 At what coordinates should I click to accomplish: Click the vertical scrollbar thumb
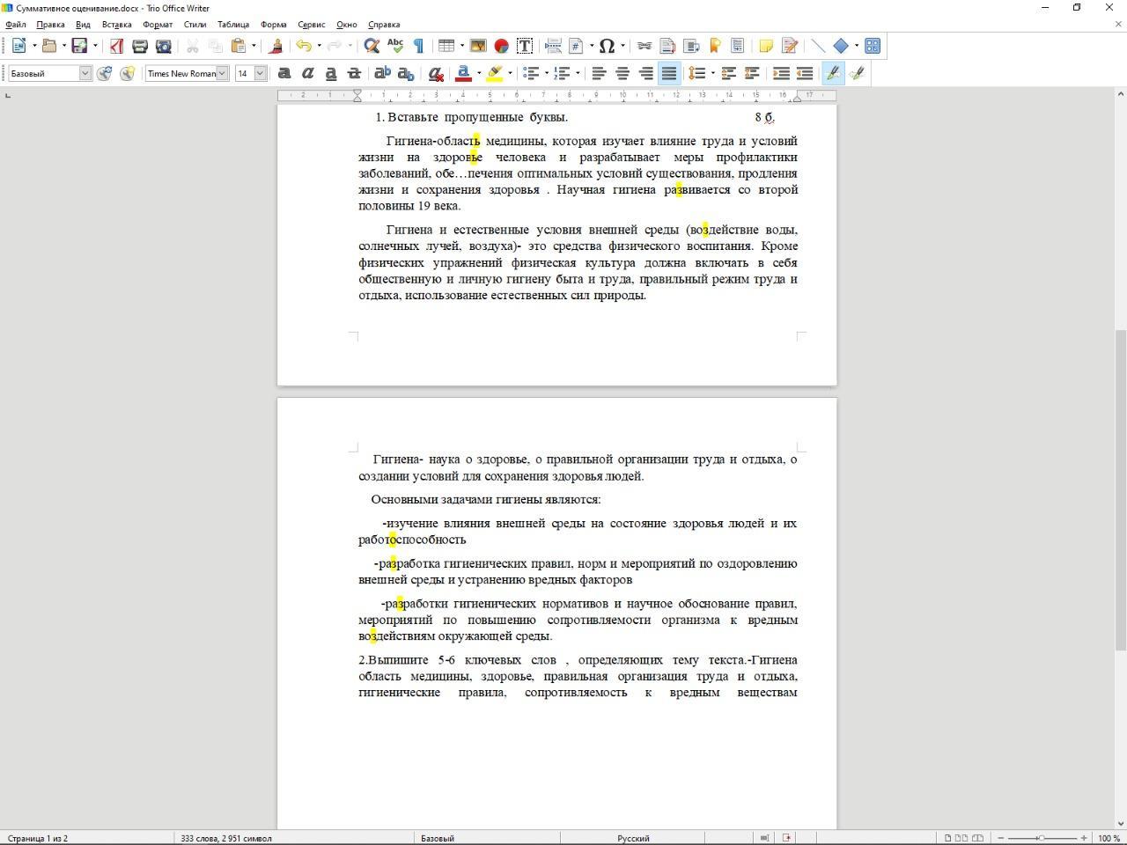pyautogui.click(x=1121, y=489)
